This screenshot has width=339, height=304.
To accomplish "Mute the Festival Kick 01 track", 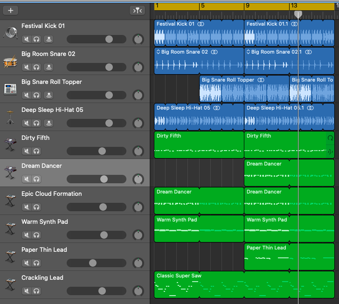I will pos(27,39).
